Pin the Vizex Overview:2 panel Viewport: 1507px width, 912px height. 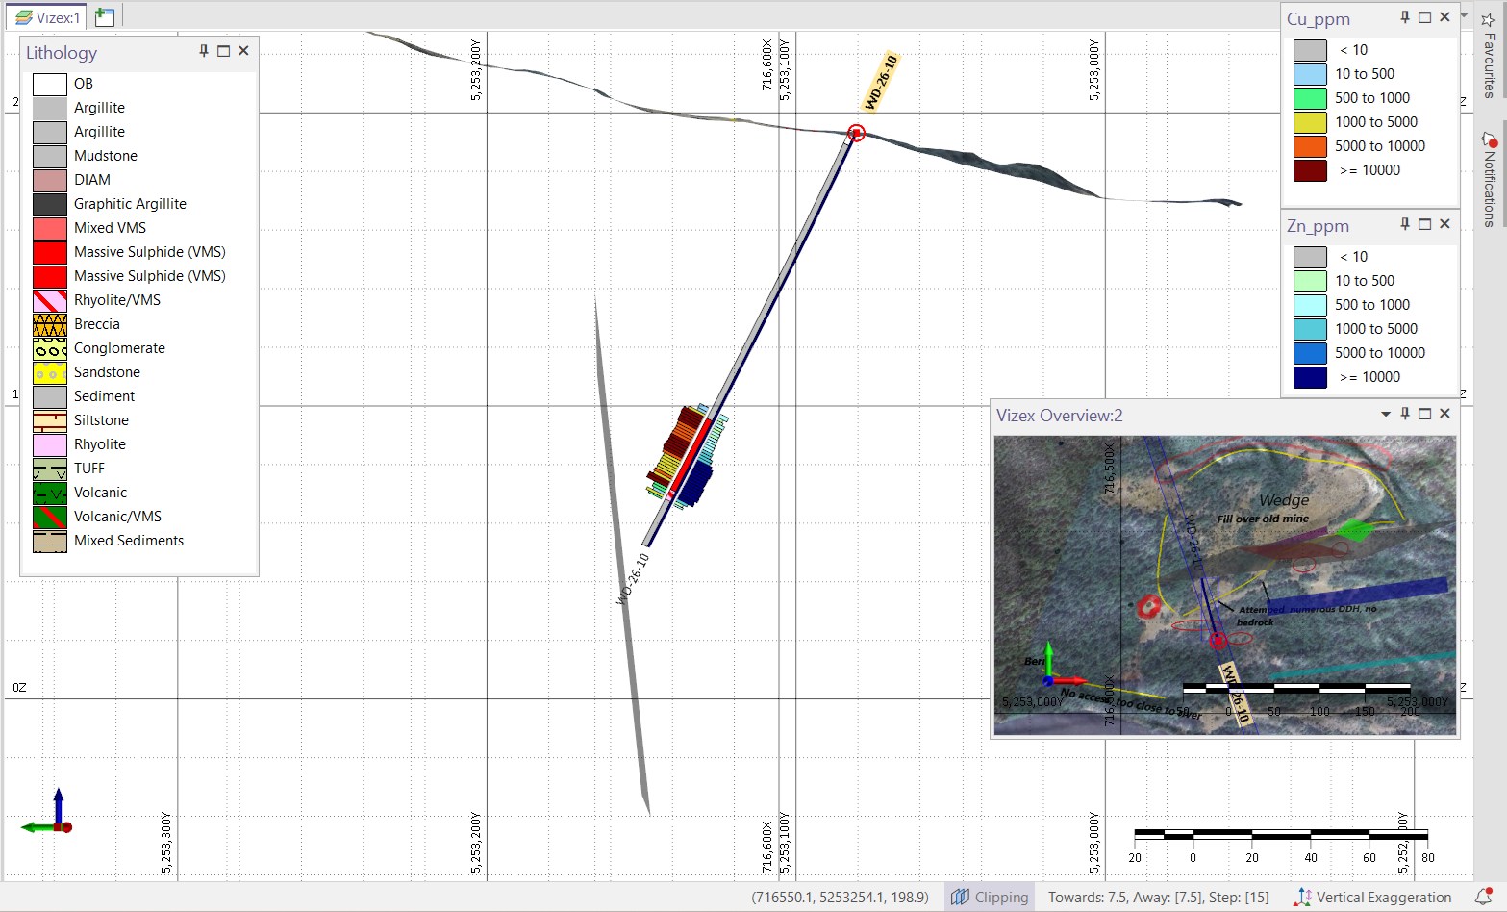tap(1405, 414)
